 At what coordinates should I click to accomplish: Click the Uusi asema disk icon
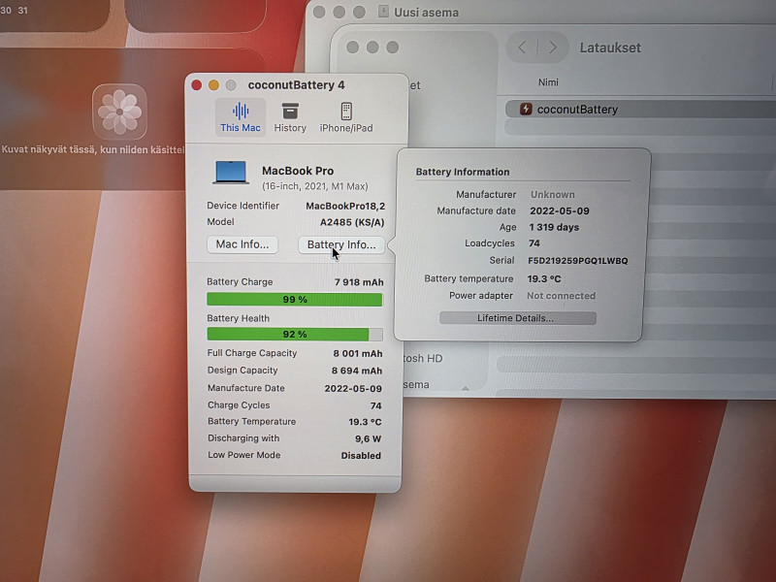click(384, 13)
